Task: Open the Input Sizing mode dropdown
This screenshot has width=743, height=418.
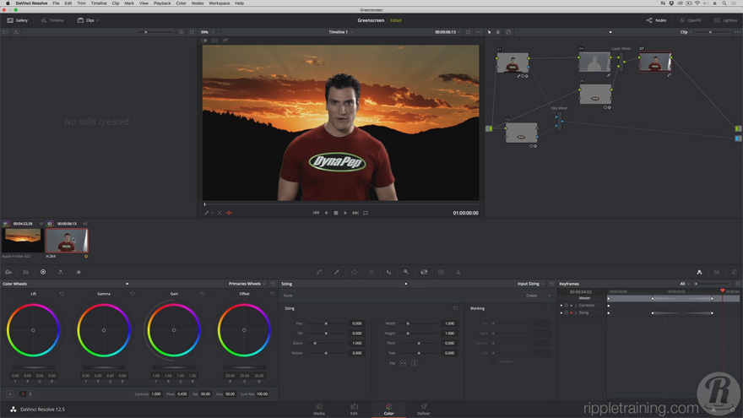Action: coord(531,284)
